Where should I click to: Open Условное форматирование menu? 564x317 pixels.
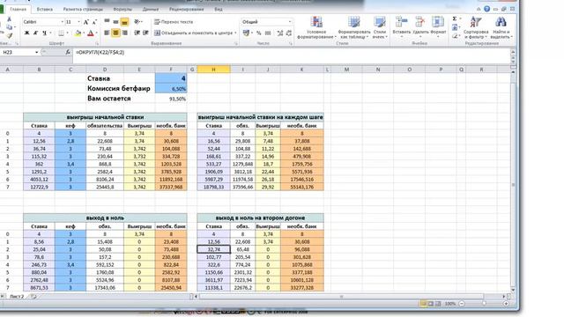[316, 27]
